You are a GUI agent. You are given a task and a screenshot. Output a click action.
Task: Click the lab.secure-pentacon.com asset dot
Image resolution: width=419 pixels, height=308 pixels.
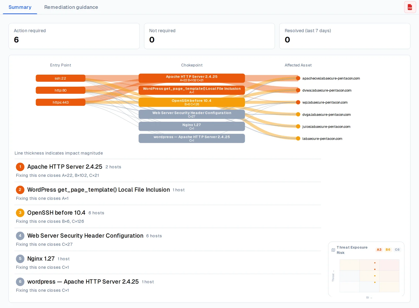[298, 138]
